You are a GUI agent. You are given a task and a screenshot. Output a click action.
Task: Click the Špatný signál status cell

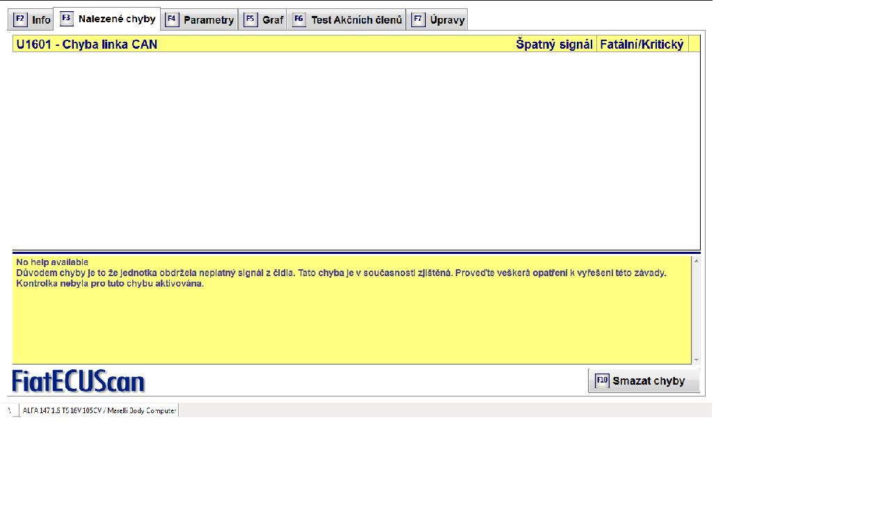[x=554, y=45]
